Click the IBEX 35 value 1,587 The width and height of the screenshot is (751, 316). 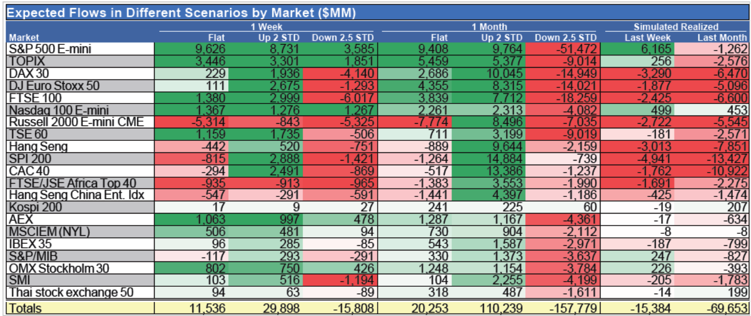point(508,243)
